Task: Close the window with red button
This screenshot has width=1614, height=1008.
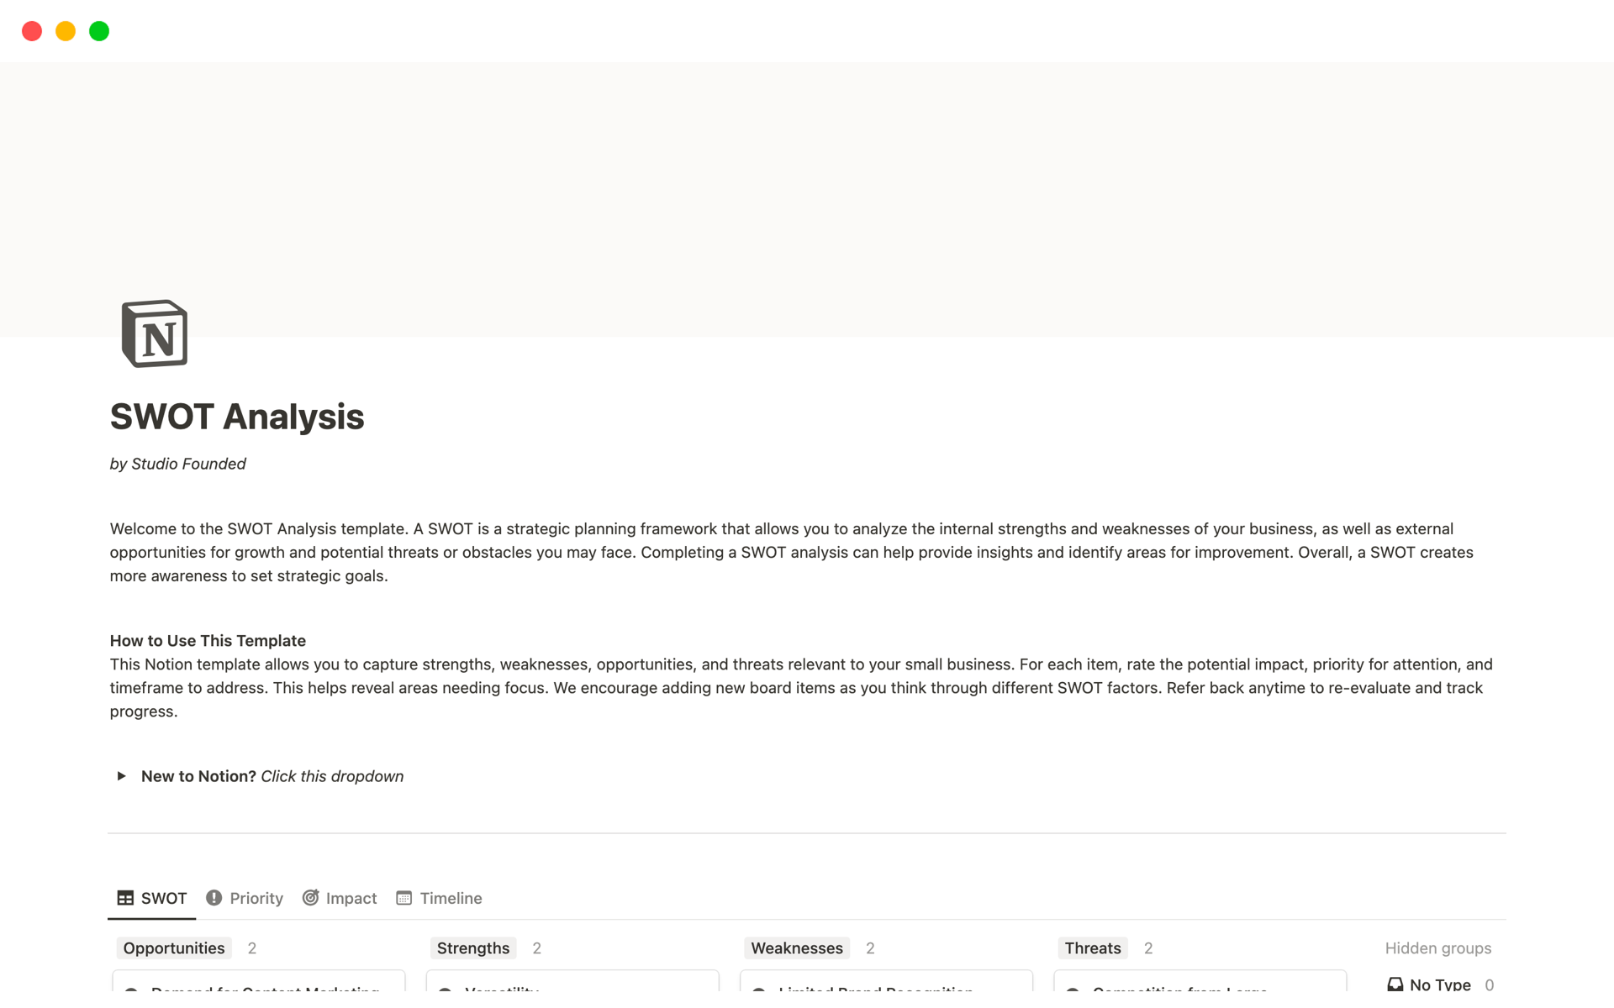Action: [x=32, y=31]
